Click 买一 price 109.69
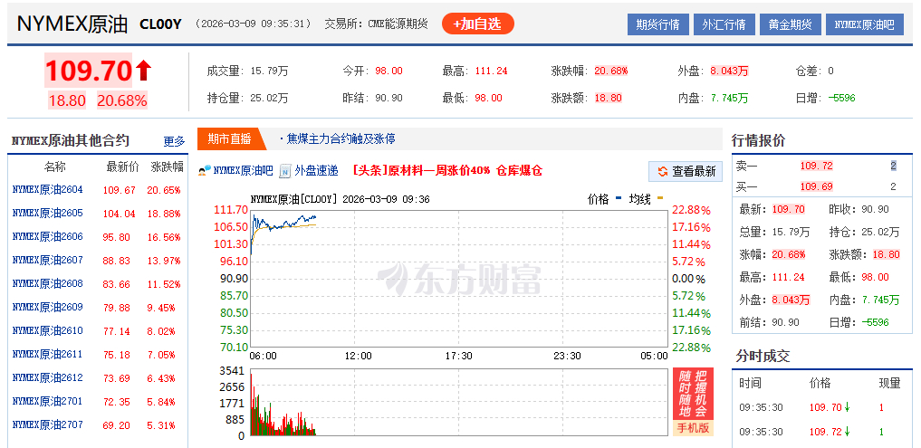The height and width of the screenshot is (448, 921). tap(817, 187)
